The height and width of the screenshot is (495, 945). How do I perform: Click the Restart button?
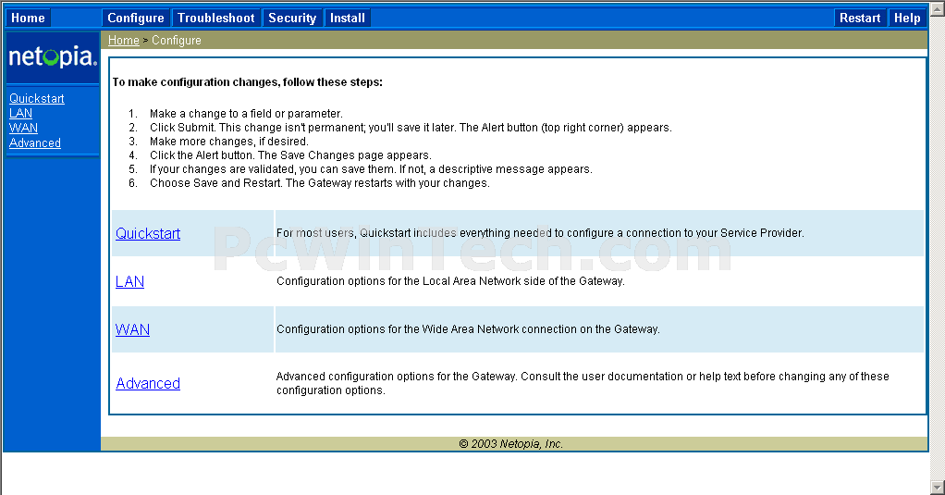tap(860, 19)
